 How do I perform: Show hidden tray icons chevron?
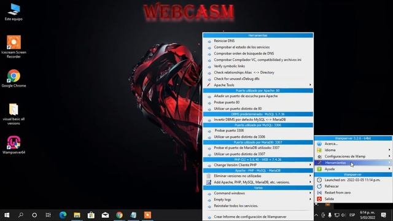tap(316, 215)
